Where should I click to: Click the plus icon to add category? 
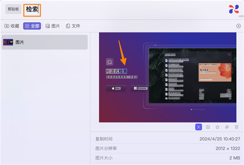pos(238,26)
